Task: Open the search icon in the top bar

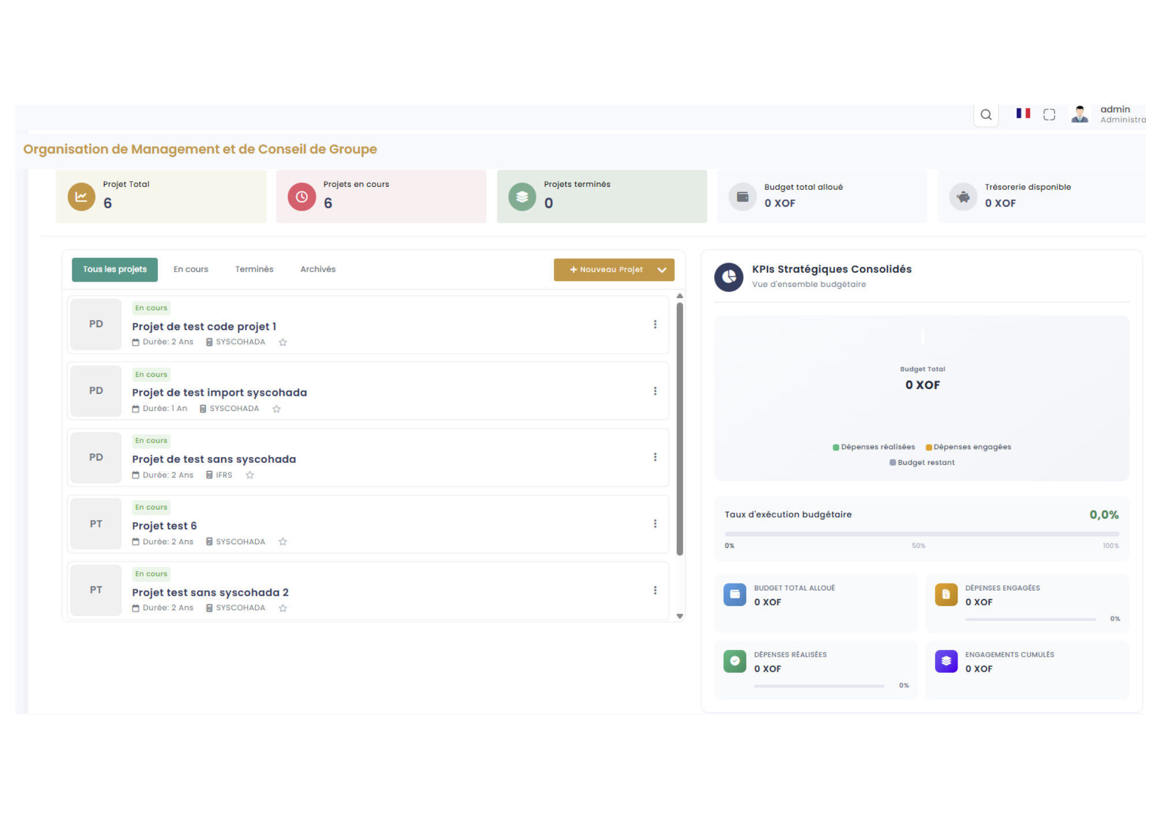Action: (986, 114)
